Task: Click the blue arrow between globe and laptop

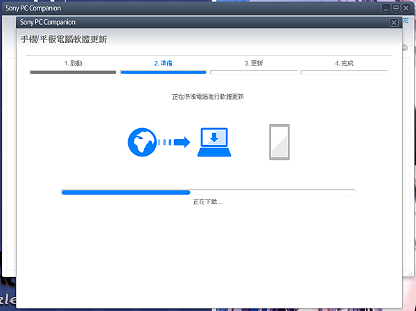Action: click(x=174, y=143)
